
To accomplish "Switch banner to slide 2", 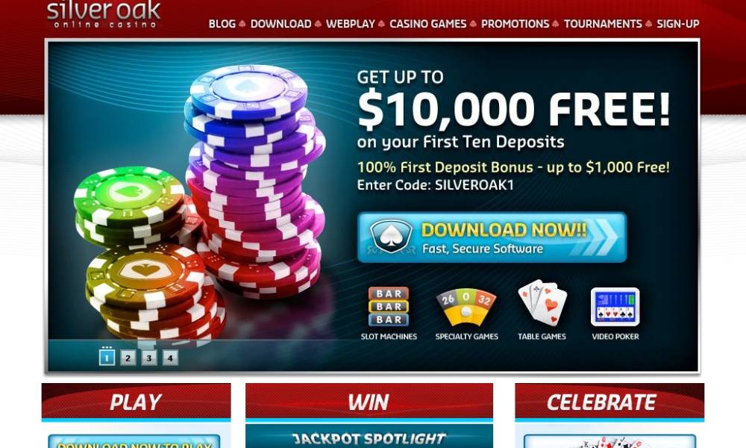I will click(x=128, y=358).
